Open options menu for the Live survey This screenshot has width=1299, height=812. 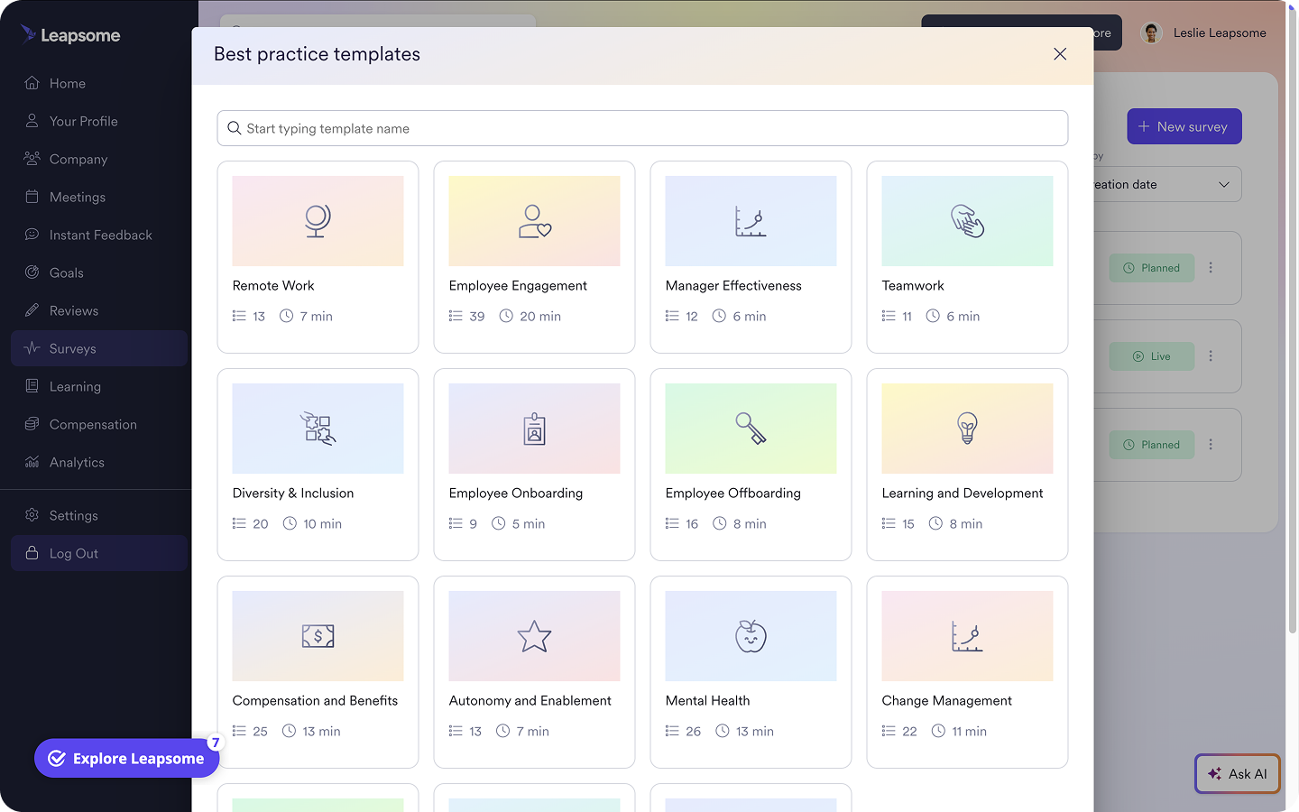click(x=1211, y=356)
